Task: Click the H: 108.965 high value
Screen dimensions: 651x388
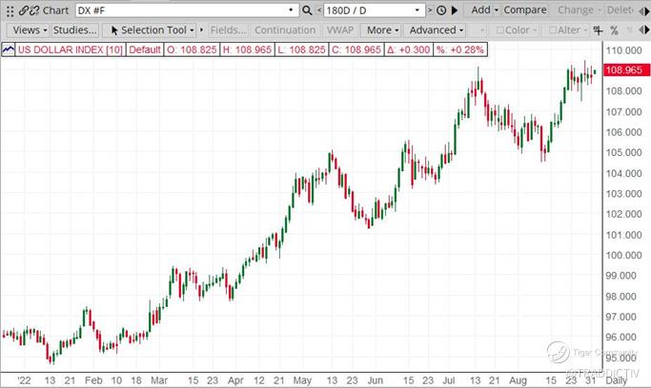Action: coord(247,50)
